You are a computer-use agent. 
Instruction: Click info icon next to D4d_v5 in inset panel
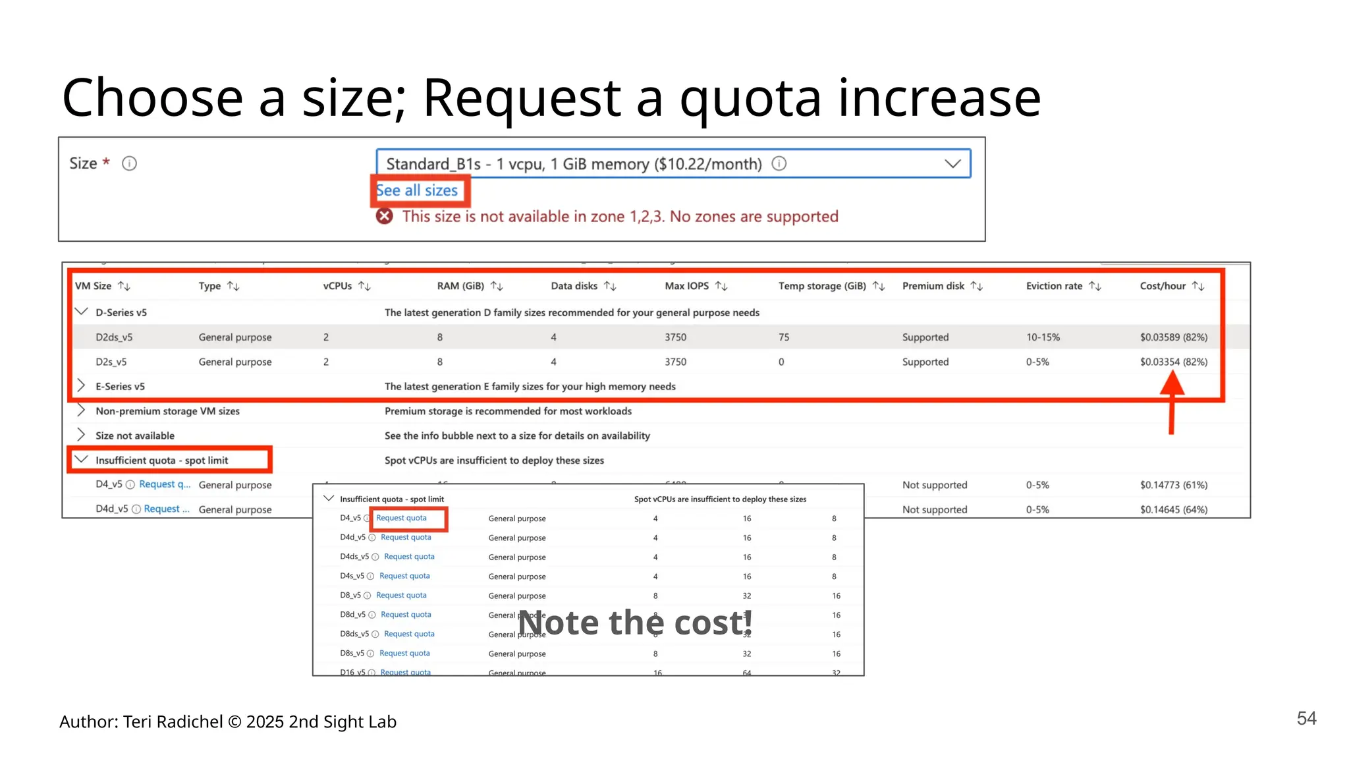[x=372, y=538]
